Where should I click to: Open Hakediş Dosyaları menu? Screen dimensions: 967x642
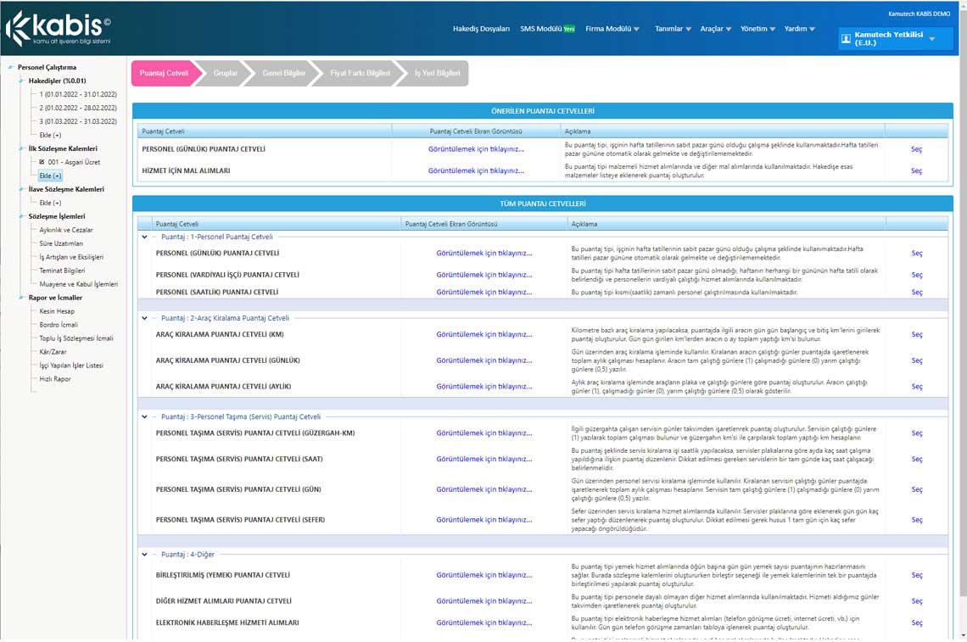click(x=481, y=29)
